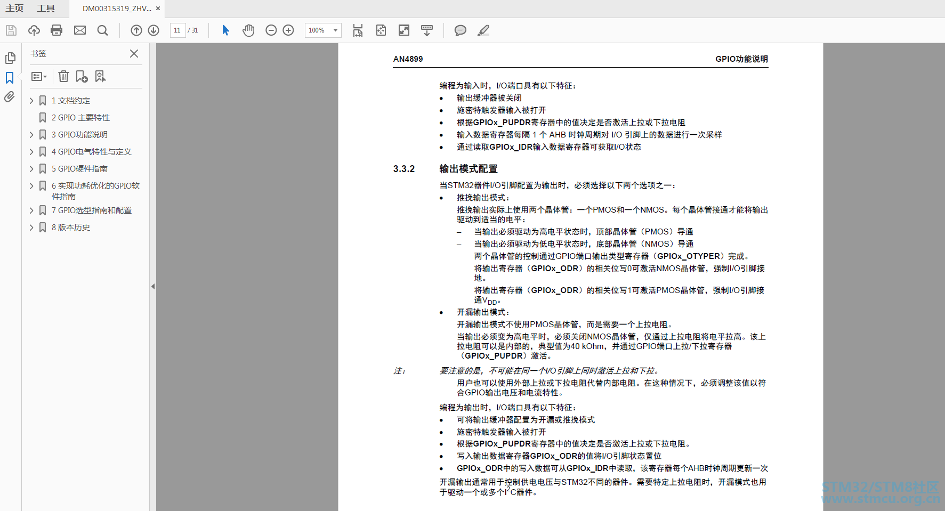This screenshot has height=511, width=945.
Task: Click the fit width scrolling icon
Action: pyautogui.click(x=358, y=30)
